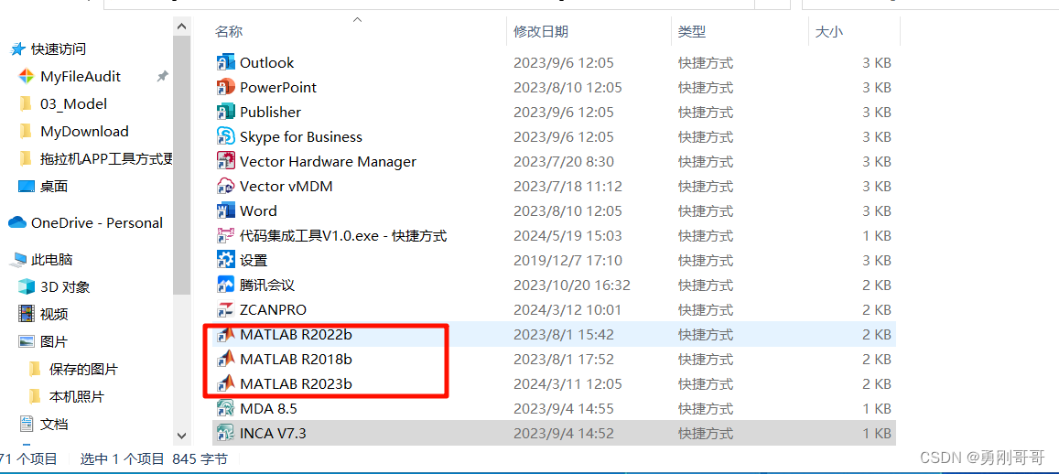Image resolution: width=1059 pixels, height=474 pixels.
Task: Click the 腾讯会议 shortcut icon
Action: pos(225,285)
